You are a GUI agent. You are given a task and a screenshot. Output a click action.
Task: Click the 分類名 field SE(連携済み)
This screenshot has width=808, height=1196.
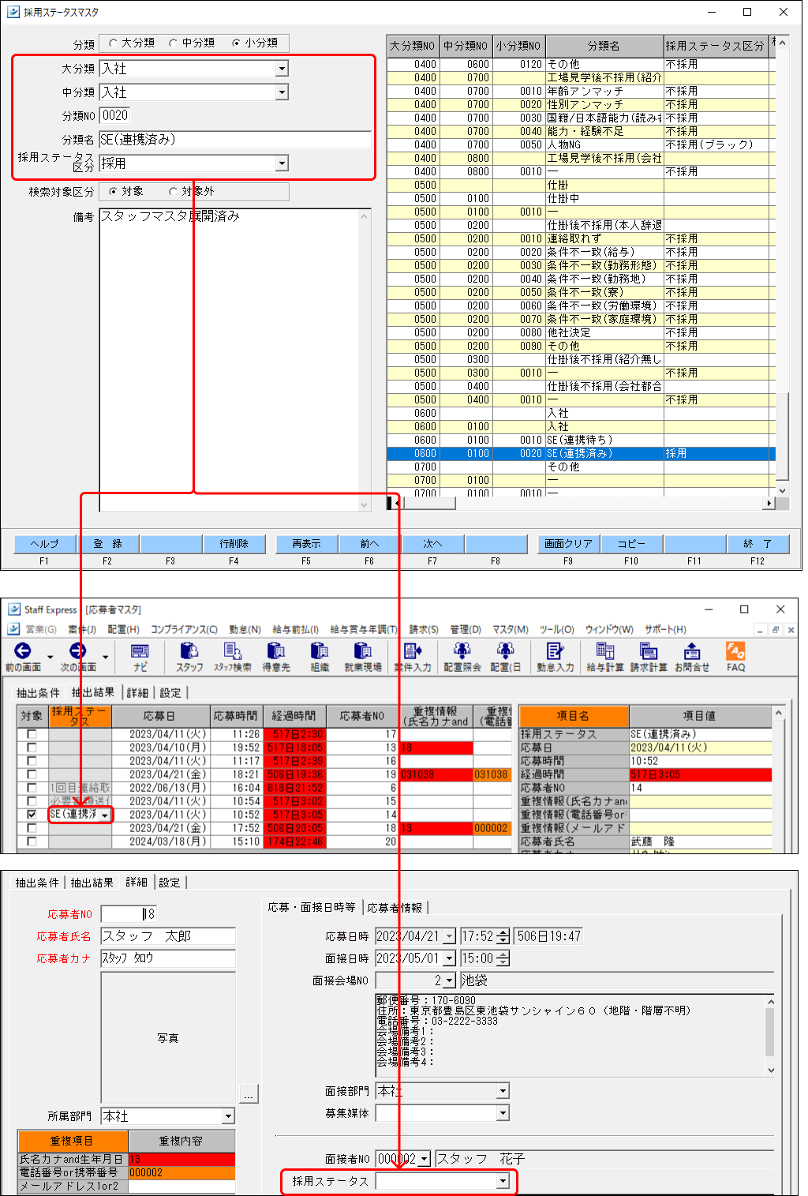pyautogui.click(x=235, y=140)
